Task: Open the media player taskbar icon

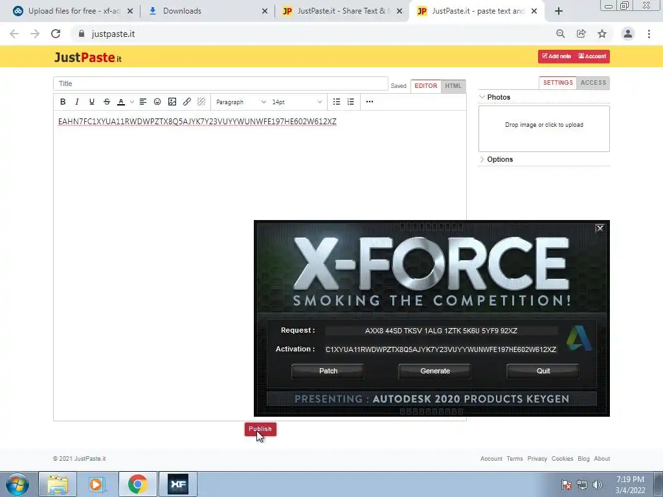Action: (x=97, y=484)
